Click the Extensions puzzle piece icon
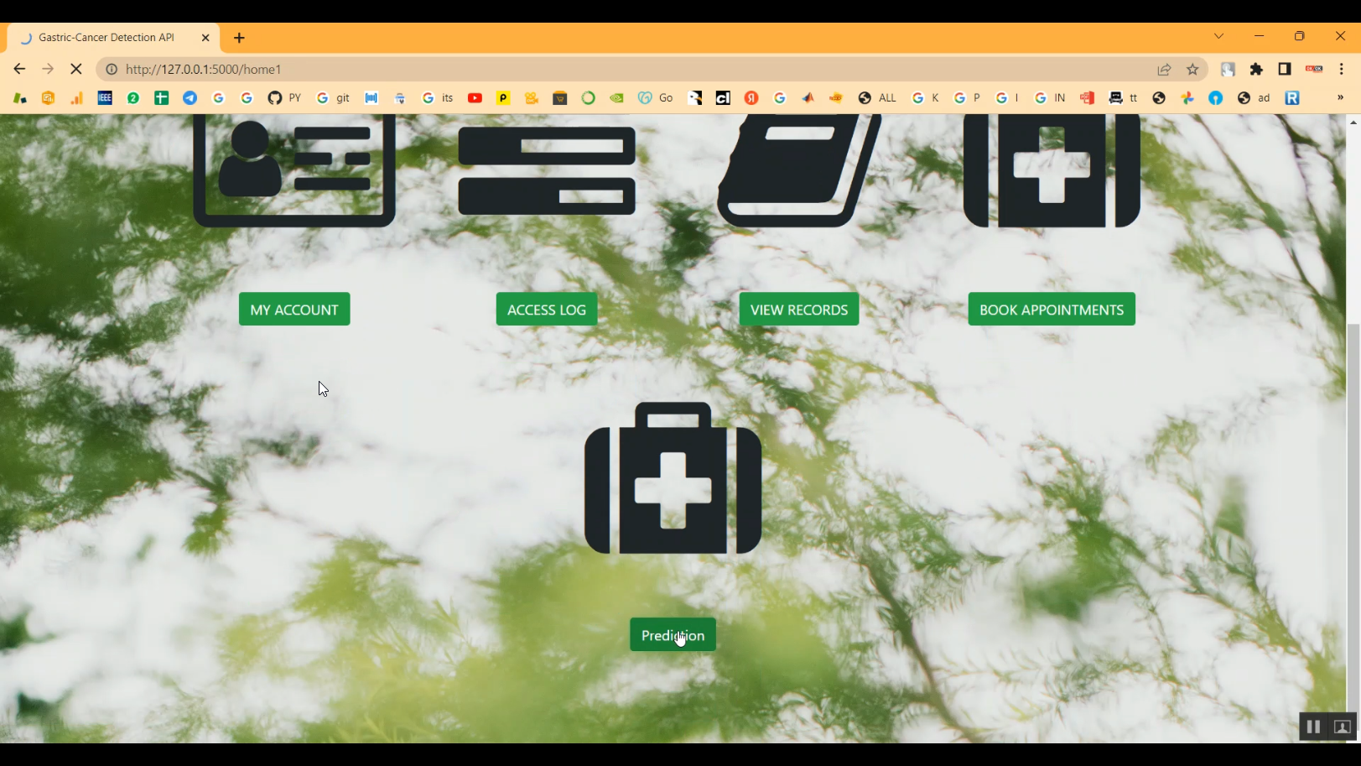Image resolution: width=1361 pixels, height=766 pixels. pyautogui.click(x=1256, y=70)
